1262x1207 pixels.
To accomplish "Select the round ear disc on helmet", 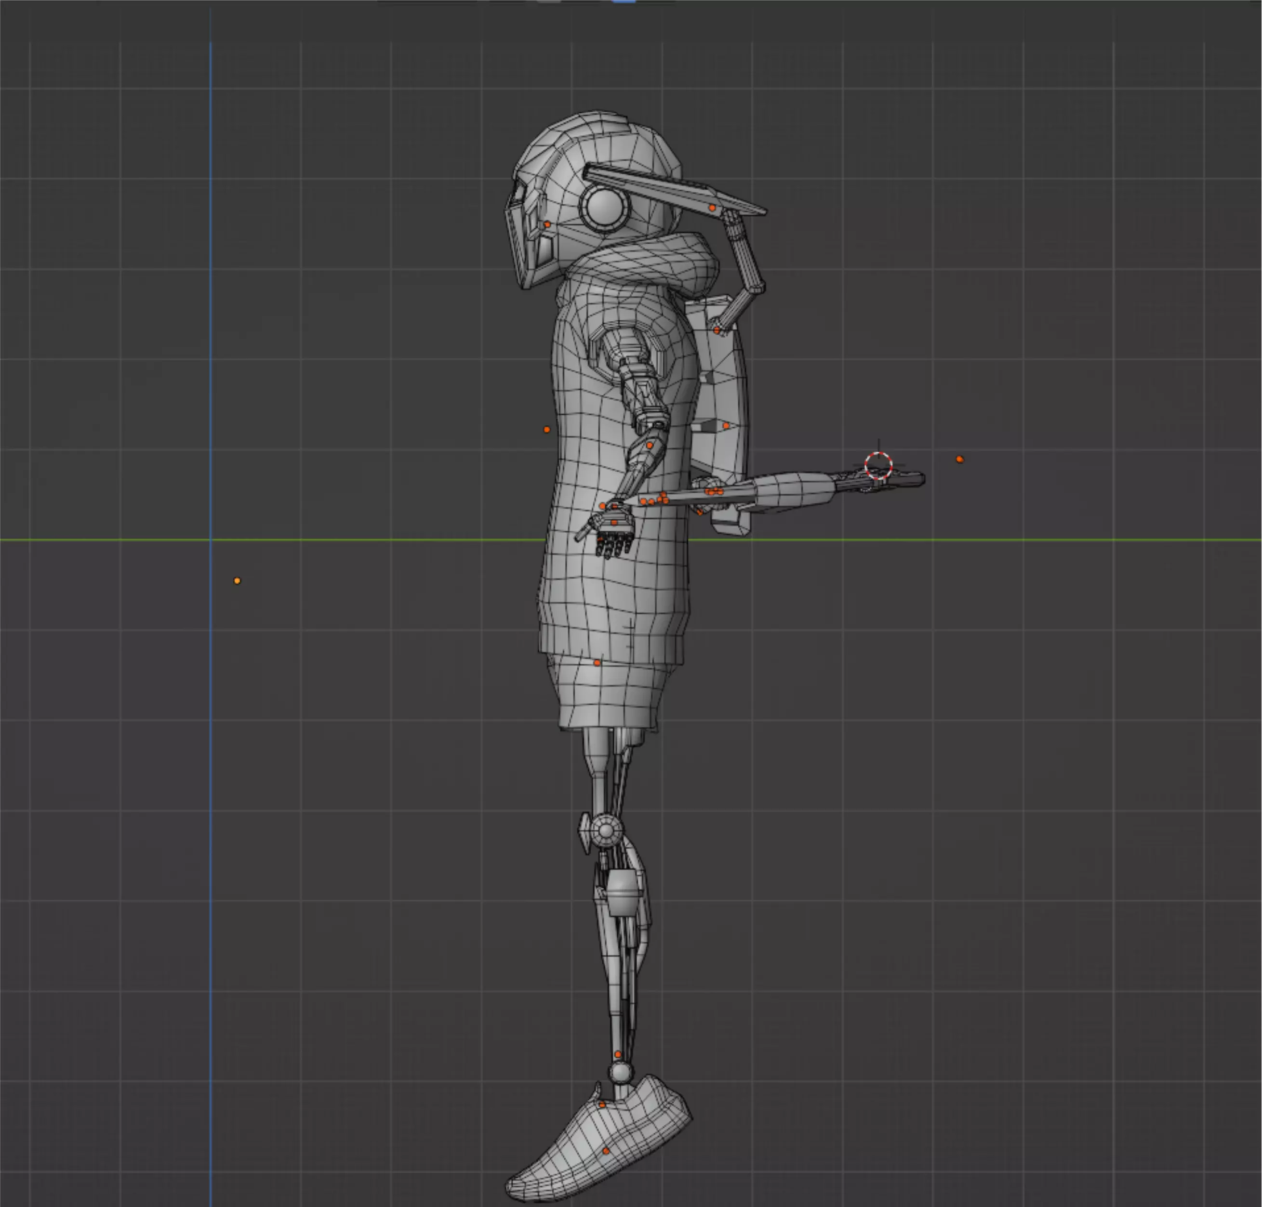I will tap(604, 207).
